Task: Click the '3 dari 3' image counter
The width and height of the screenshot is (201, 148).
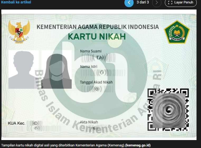Action: [143, 2]
